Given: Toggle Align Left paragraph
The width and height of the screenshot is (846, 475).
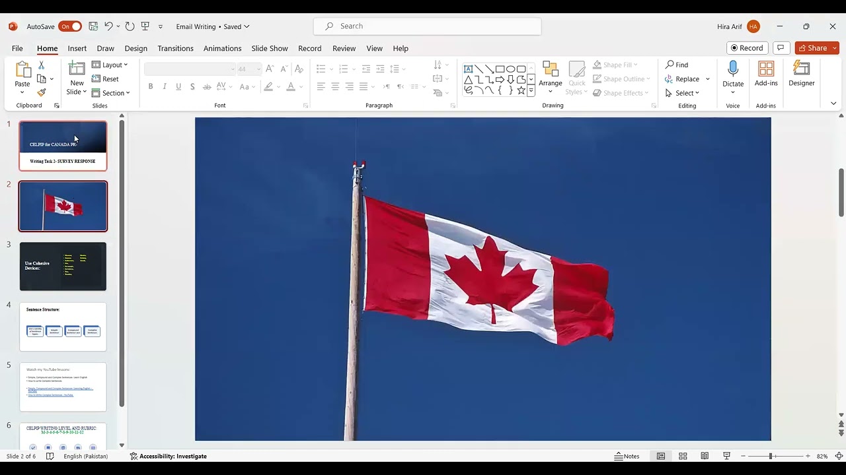Looking at the screenshot, I should tap(321, 86).
